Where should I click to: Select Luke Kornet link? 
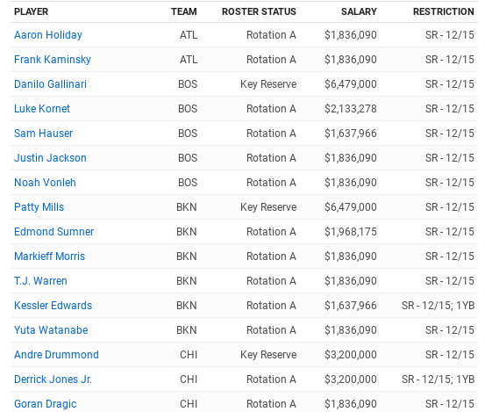coord(42,109)
